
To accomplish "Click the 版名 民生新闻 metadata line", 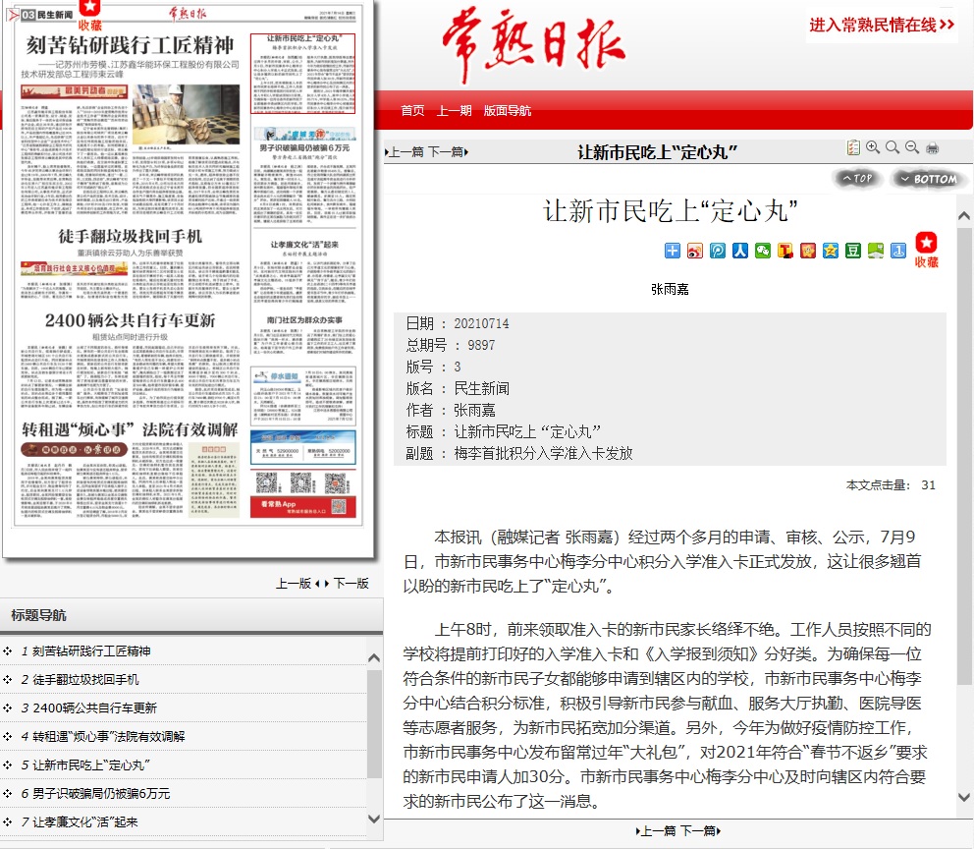I will pos(458,388).
